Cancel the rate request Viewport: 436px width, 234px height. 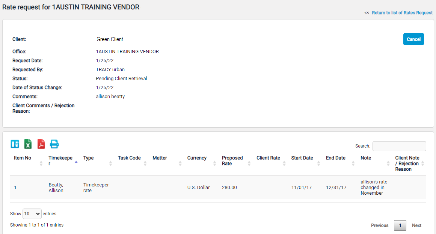tap(413, 39)
